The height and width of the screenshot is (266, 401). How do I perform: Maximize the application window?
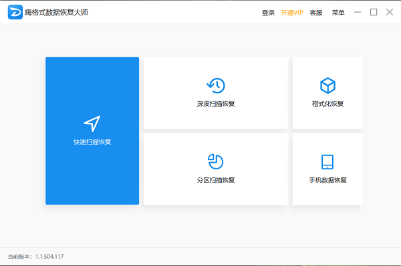coord(374,12)
